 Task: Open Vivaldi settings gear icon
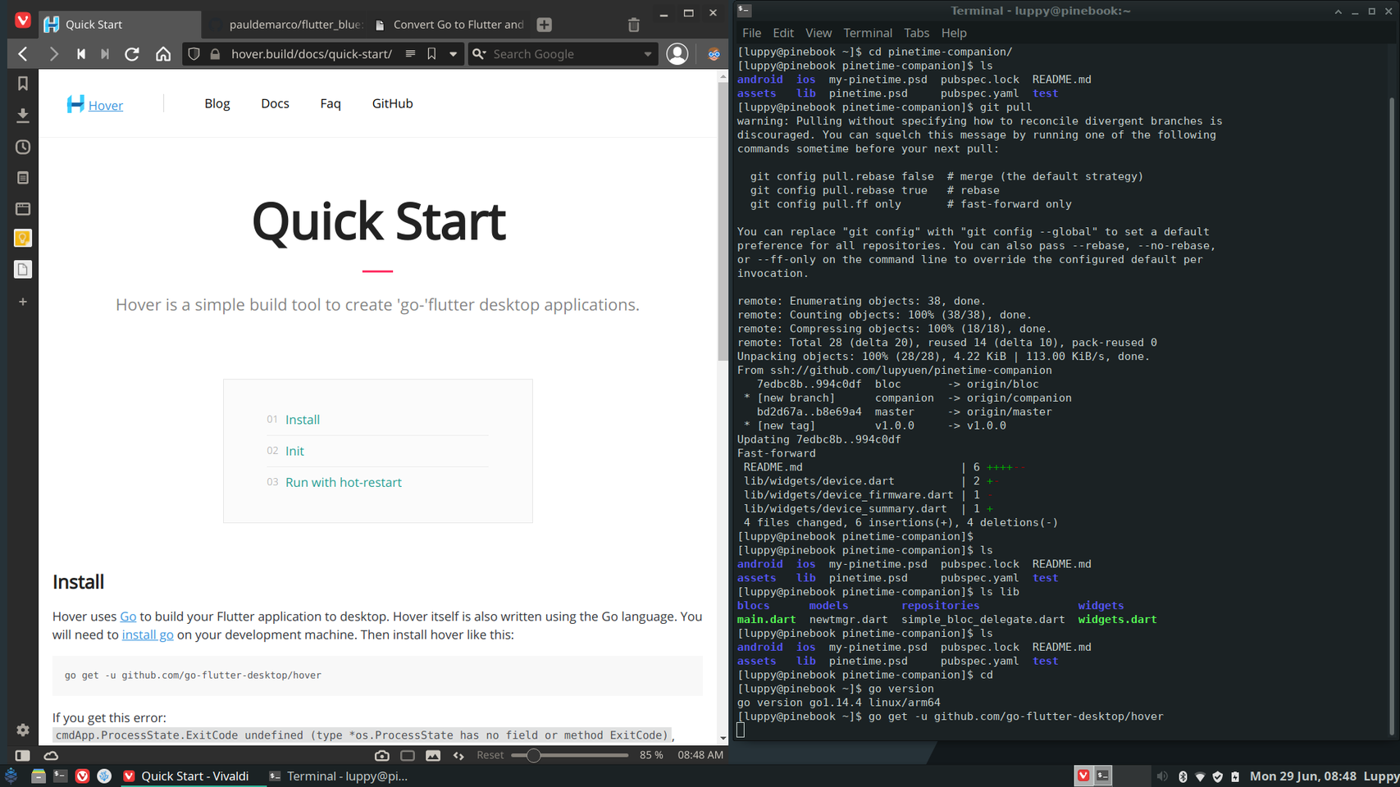click(23, 730)
